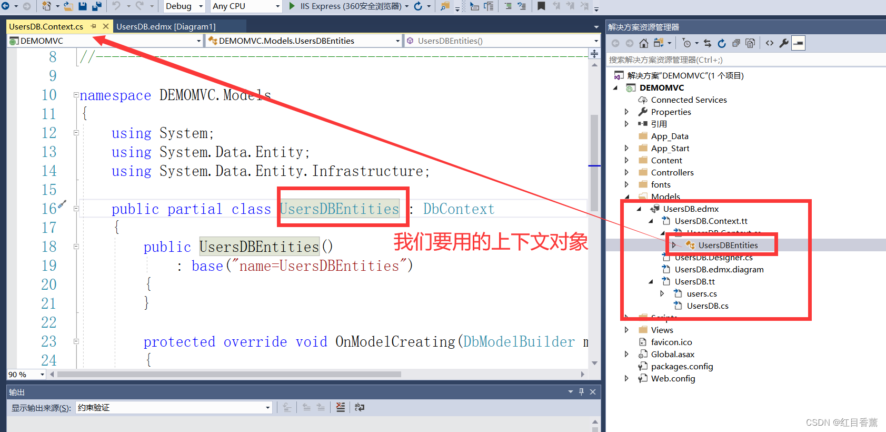Expand the Views folder
The image size is (886, 432).
pos(626,330)
